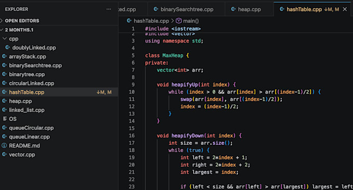This screenshot has height=190, width=353.
Task: Click C++ icon on binarySearchtree.cpp tab
Action: (x=156, y=9)
